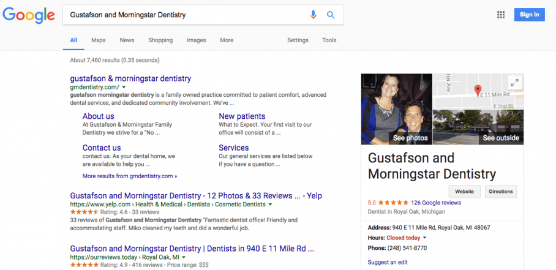
Task: Click See outside street view thumbnail
Action: (478, 127)
